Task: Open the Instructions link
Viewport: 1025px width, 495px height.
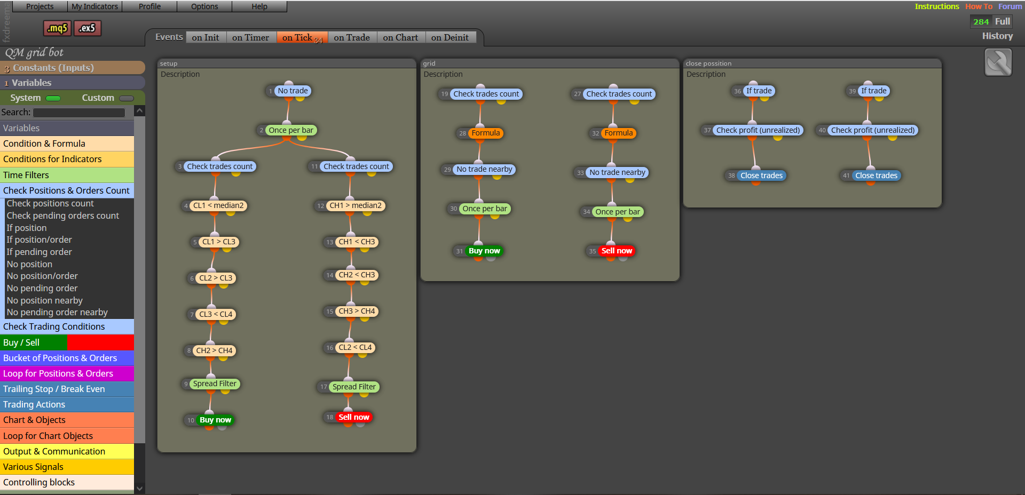Action: tap(937, 6)
